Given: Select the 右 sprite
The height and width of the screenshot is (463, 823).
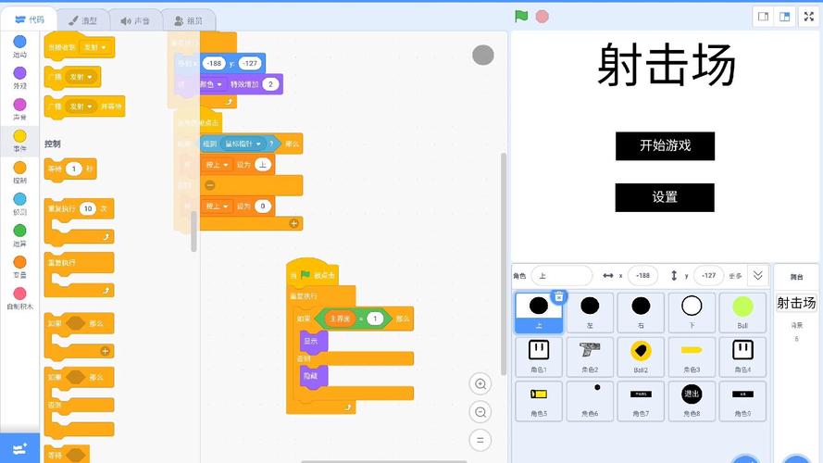Looking at the screenshot, I should tap(641, 312).
